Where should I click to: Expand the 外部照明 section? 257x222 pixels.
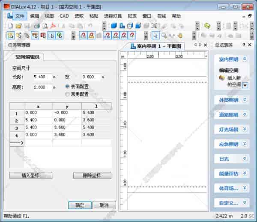click(x=245, y=100)
